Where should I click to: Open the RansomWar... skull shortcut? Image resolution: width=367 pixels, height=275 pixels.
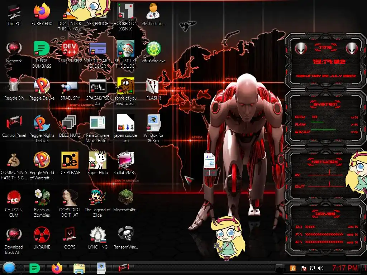125,238
